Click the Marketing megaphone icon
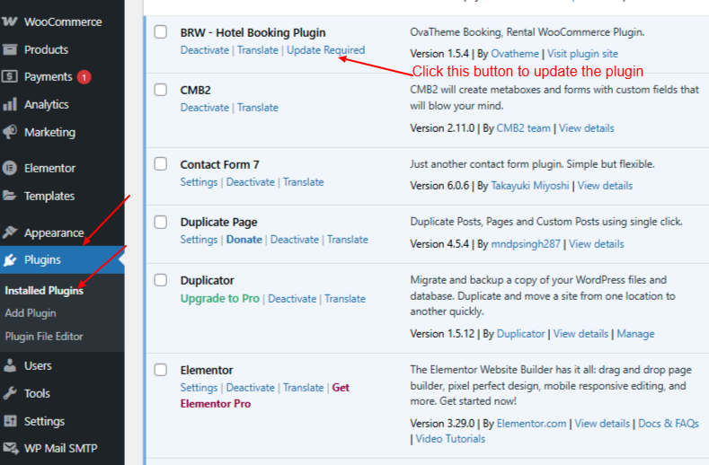Image resolution: width=709 pixels, height=465 pixels. pos(10,132)
